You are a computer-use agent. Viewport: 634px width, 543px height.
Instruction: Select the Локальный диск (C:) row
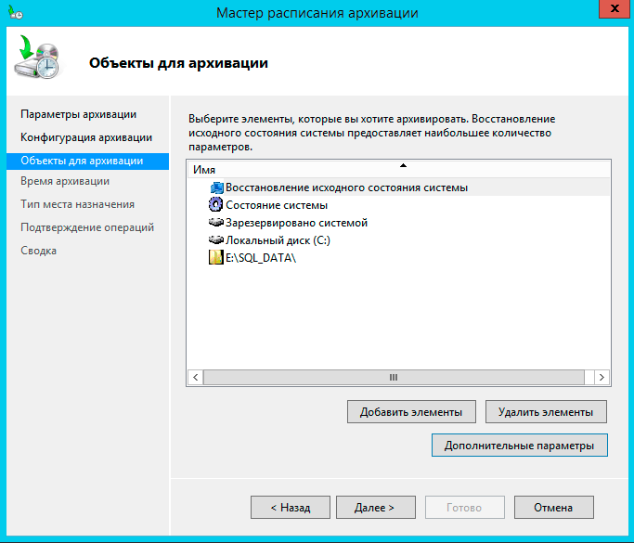coord(398,240)
